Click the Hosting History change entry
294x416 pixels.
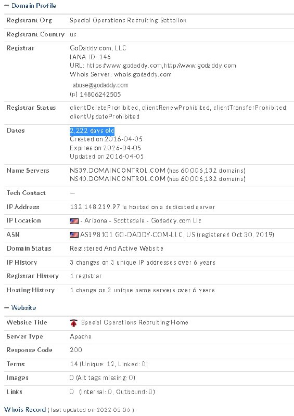pos(142,290)
